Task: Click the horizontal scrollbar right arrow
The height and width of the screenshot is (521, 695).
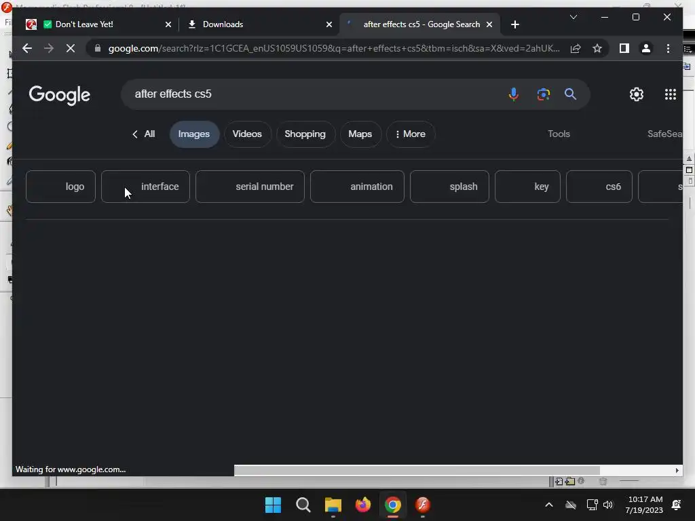Action: coord(677,470)
